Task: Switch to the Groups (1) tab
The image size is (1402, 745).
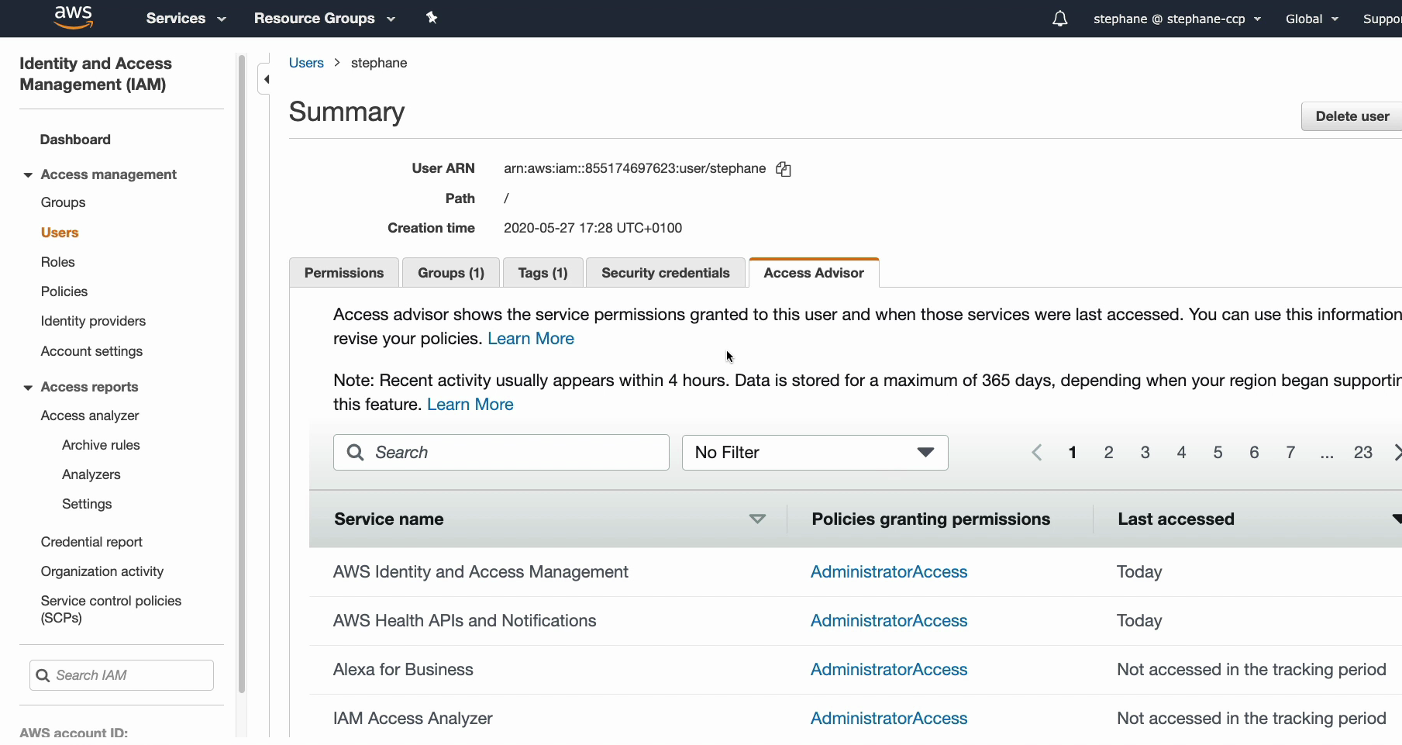Action: click(451, 273)
